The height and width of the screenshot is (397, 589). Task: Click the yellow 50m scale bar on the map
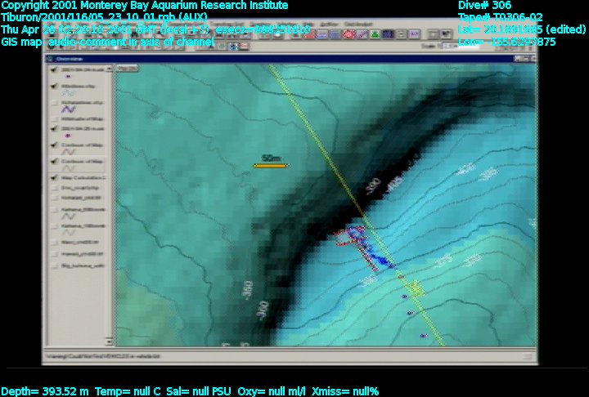point(270,165)
